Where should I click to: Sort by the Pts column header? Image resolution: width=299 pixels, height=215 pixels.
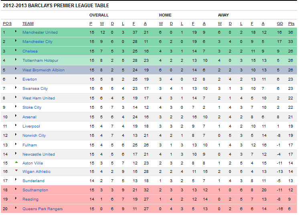pyautogui.click(x=291, y=23)
